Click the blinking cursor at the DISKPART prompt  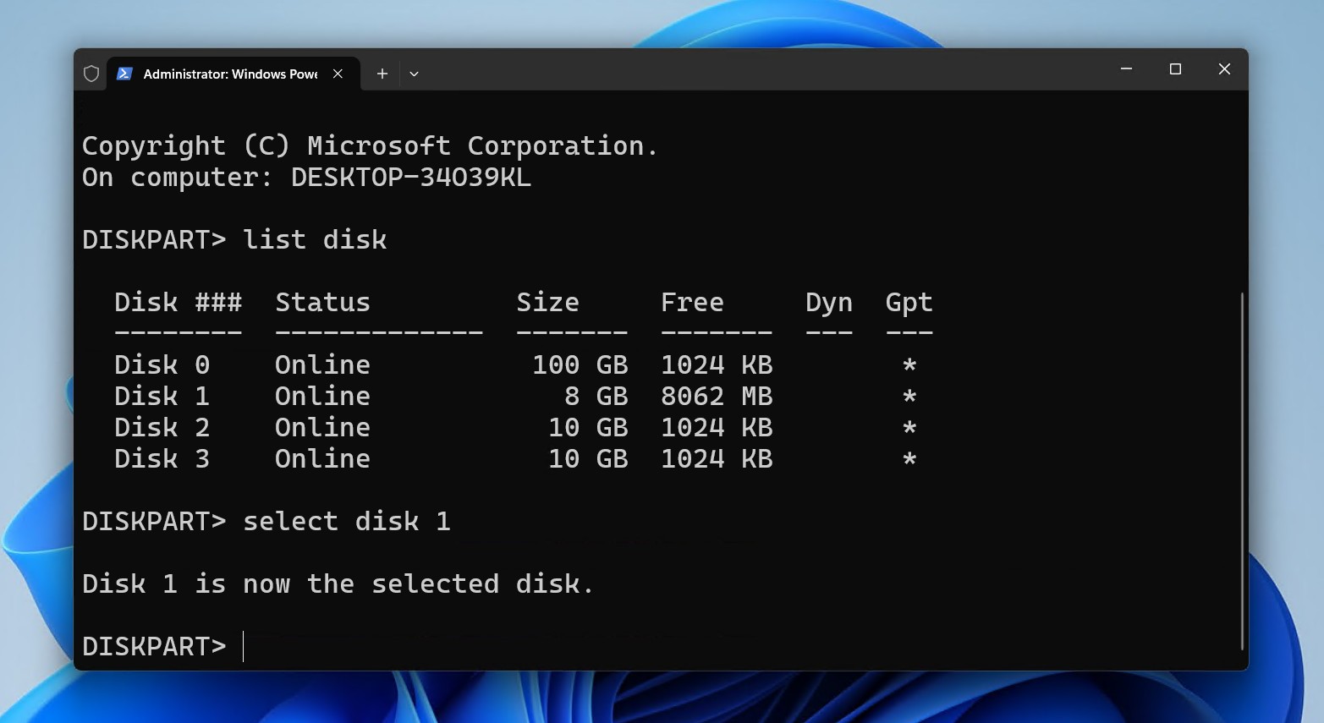(245, 646)
